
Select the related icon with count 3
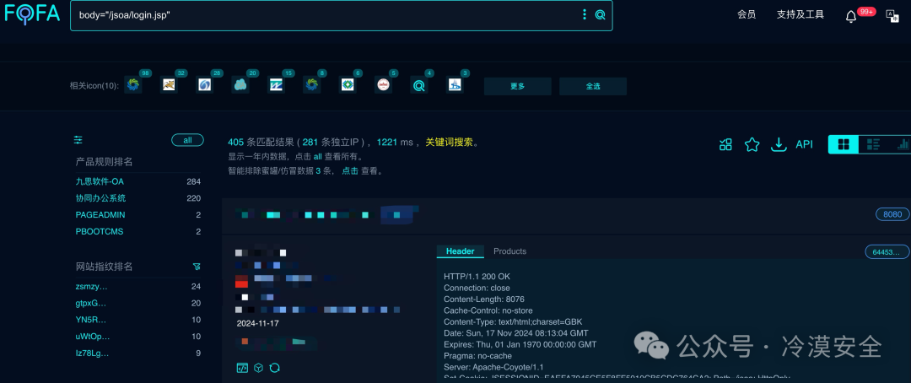(455, 85)
